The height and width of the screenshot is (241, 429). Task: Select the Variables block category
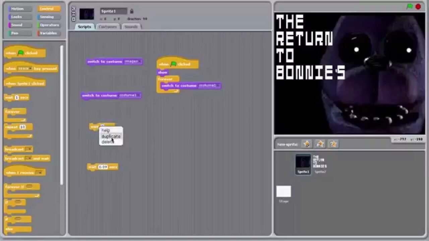coord(49,33)
